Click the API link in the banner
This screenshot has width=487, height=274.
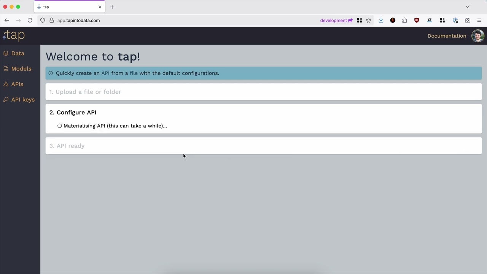coord(105,73)
